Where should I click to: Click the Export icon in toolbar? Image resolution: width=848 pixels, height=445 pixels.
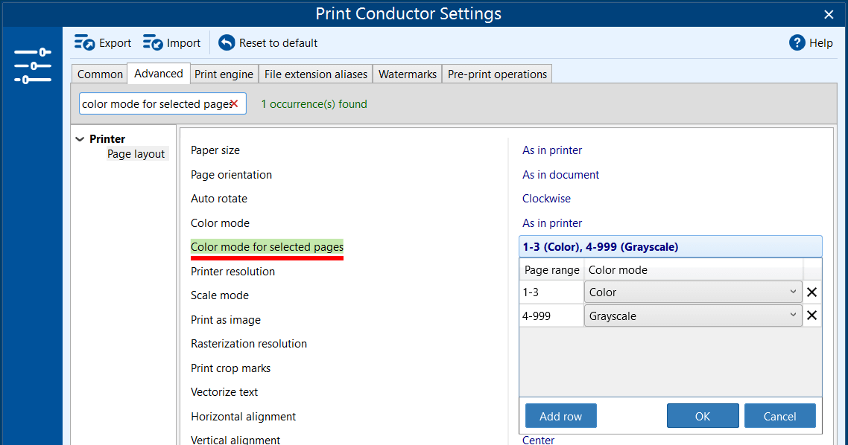[x=84, y=43]
